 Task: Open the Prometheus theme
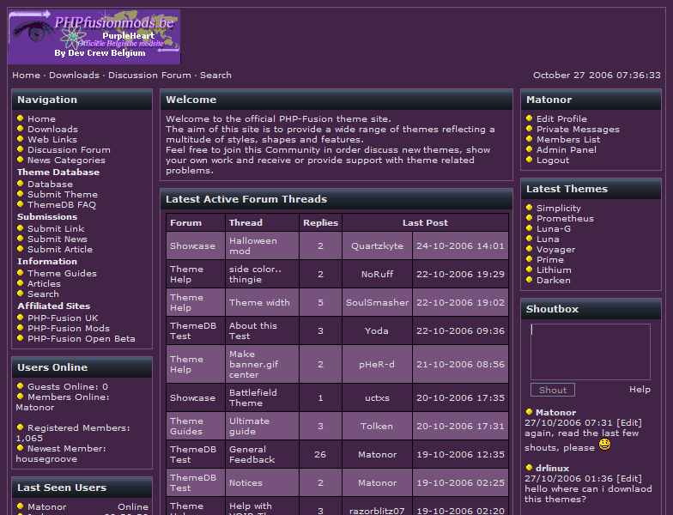(565, 218)
